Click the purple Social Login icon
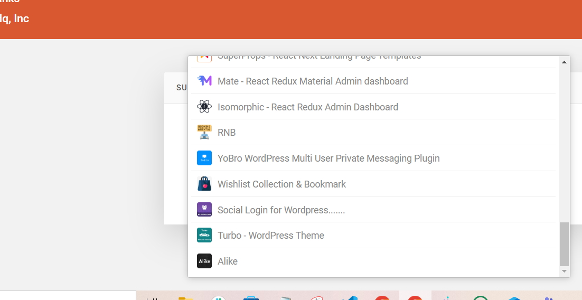This screenshot has height=300, width=582. click(x=204, y=210)
